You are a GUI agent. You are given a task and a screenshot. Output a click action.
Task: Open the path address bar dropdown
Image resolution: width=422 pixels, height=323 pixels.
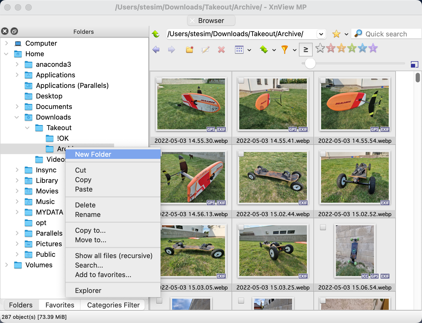click(x=321, y=34)
